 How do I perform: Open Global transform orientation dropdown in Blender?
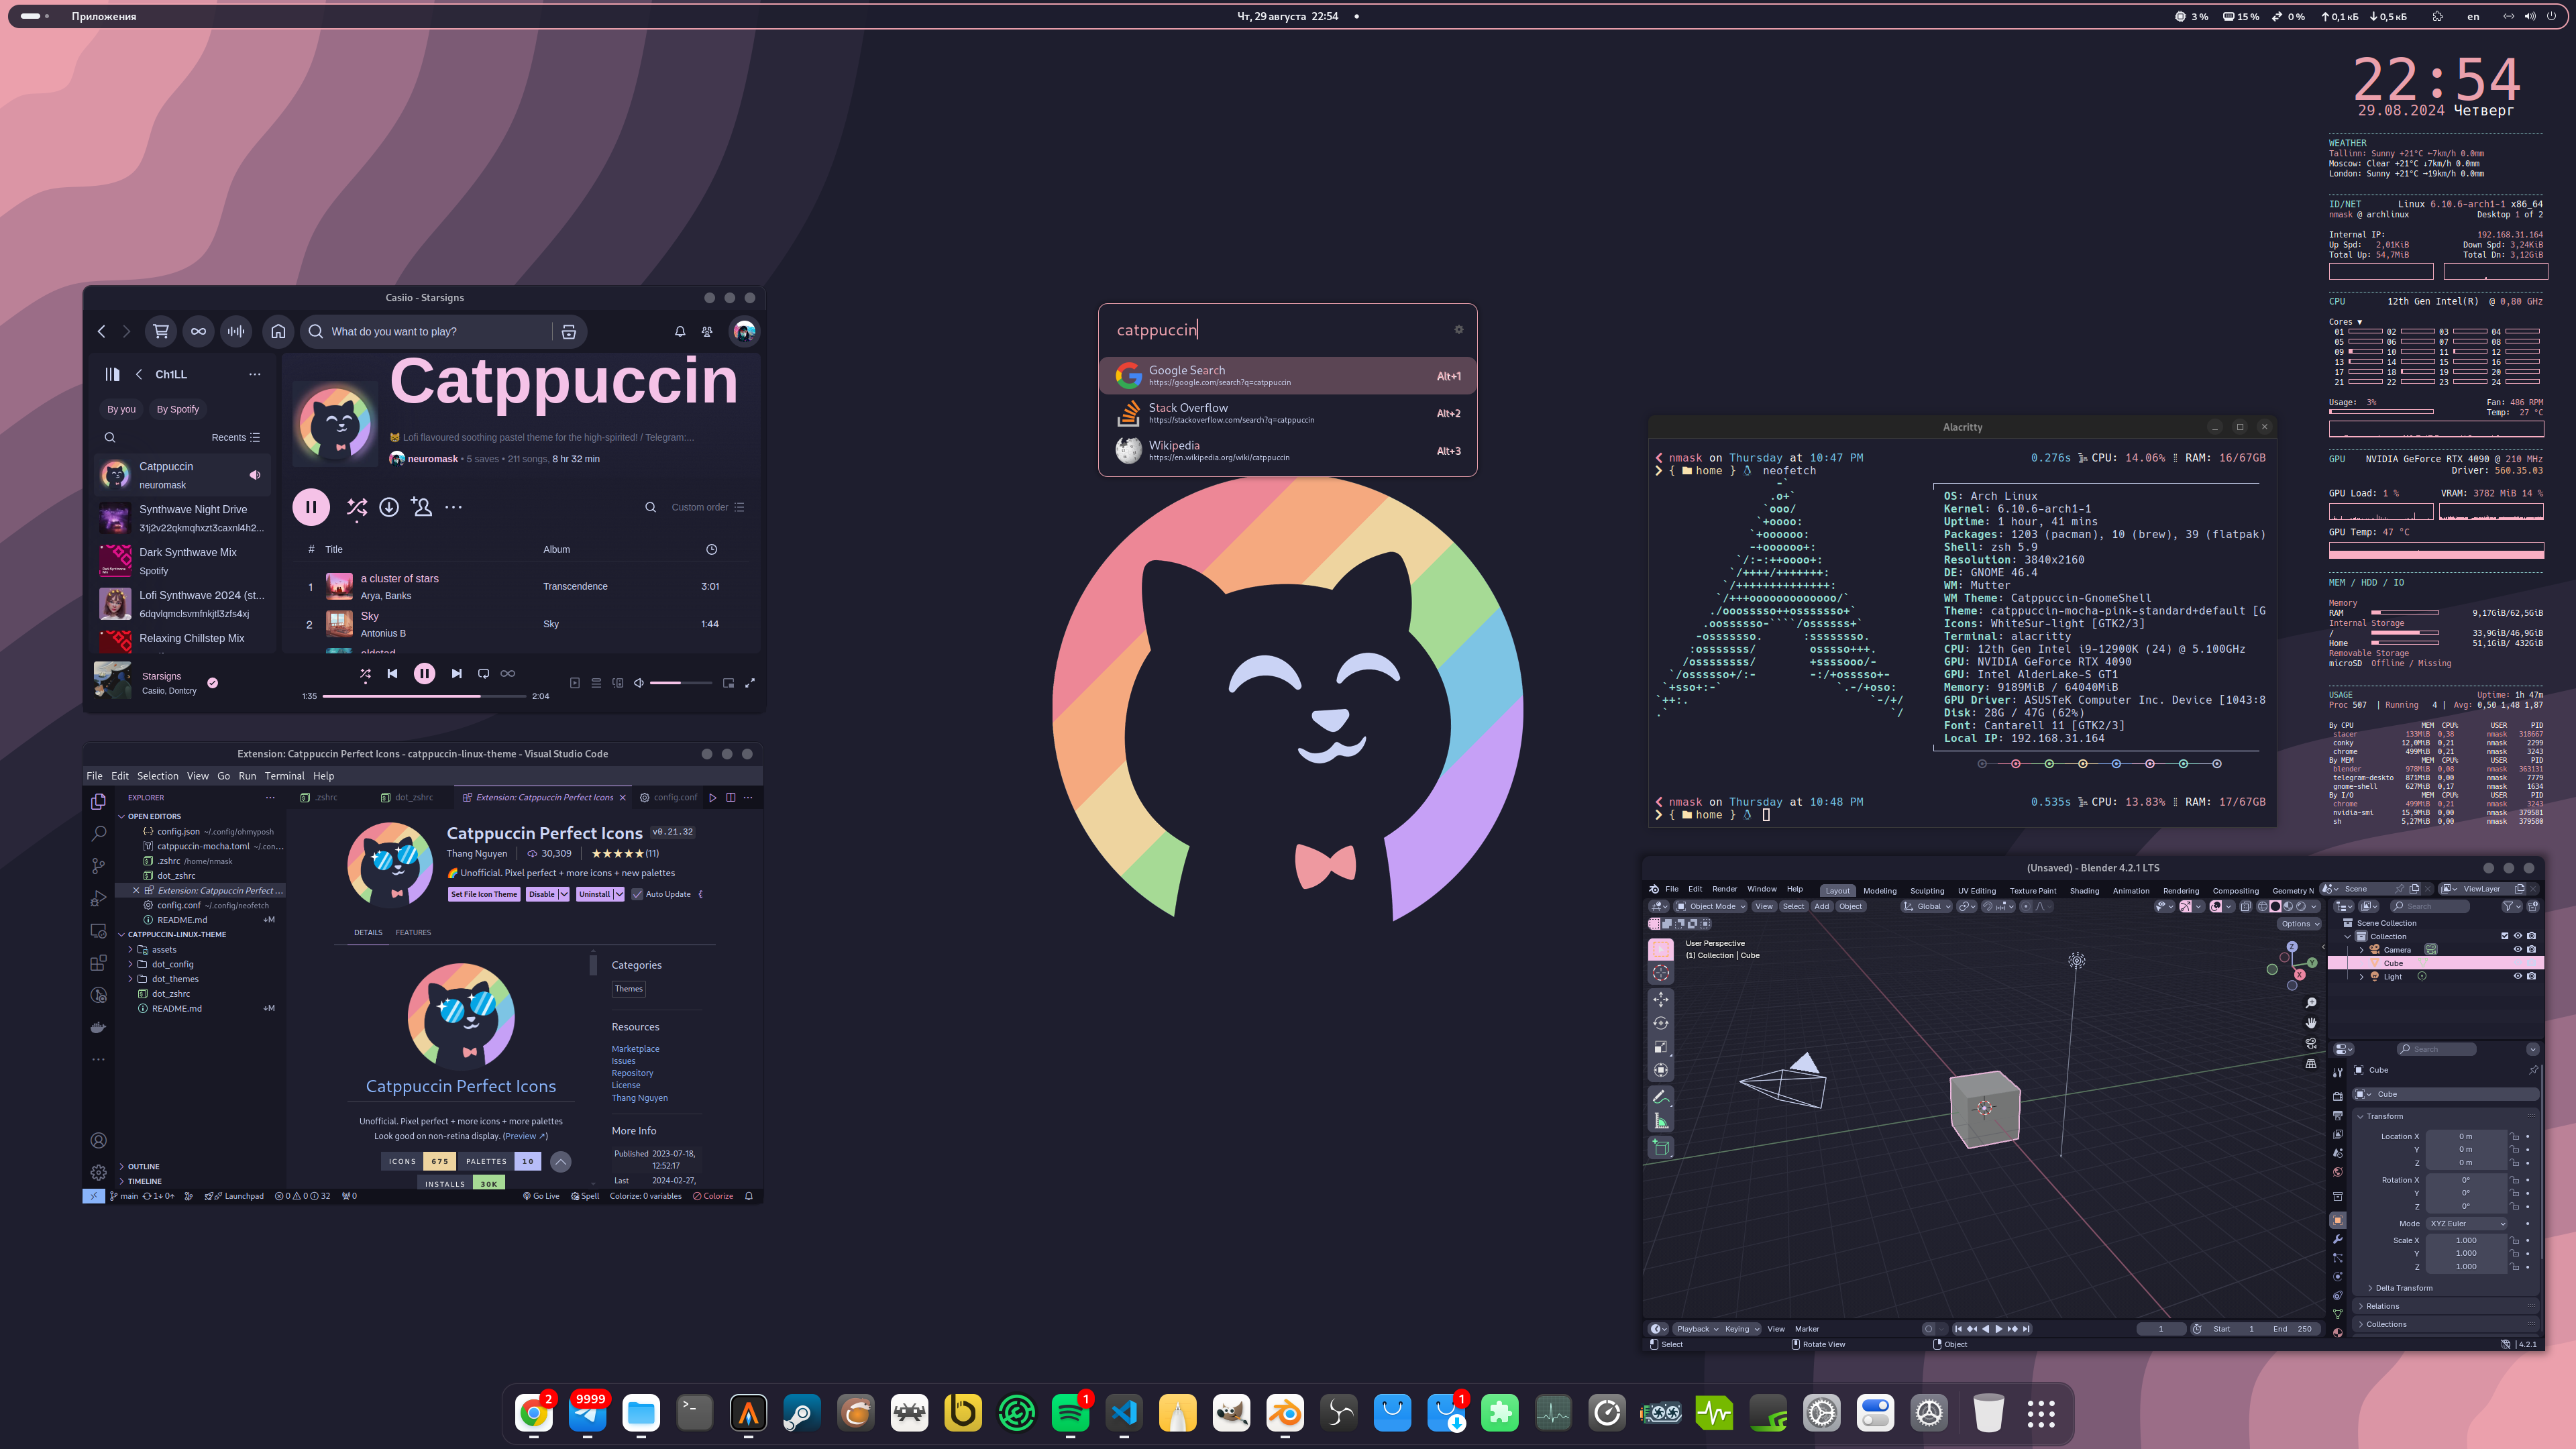click(1927, 906)
